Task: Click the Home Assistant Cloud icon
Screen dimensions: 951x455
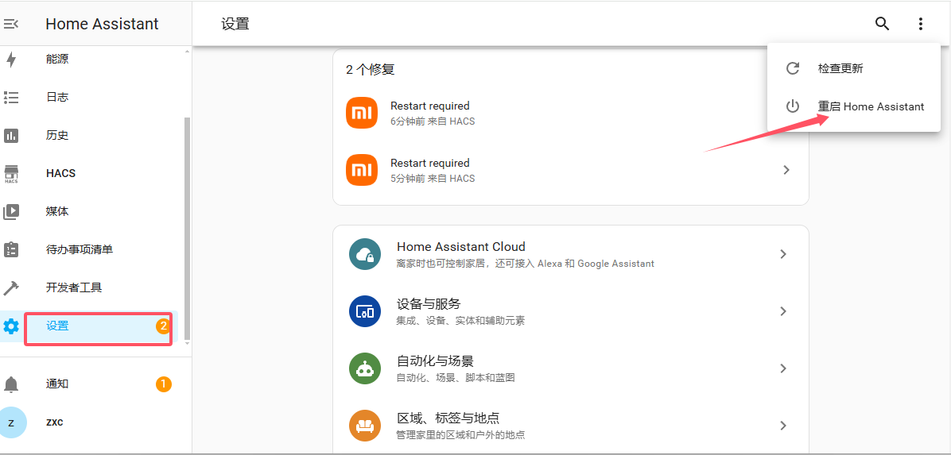Action: click(x=364, y=254)
